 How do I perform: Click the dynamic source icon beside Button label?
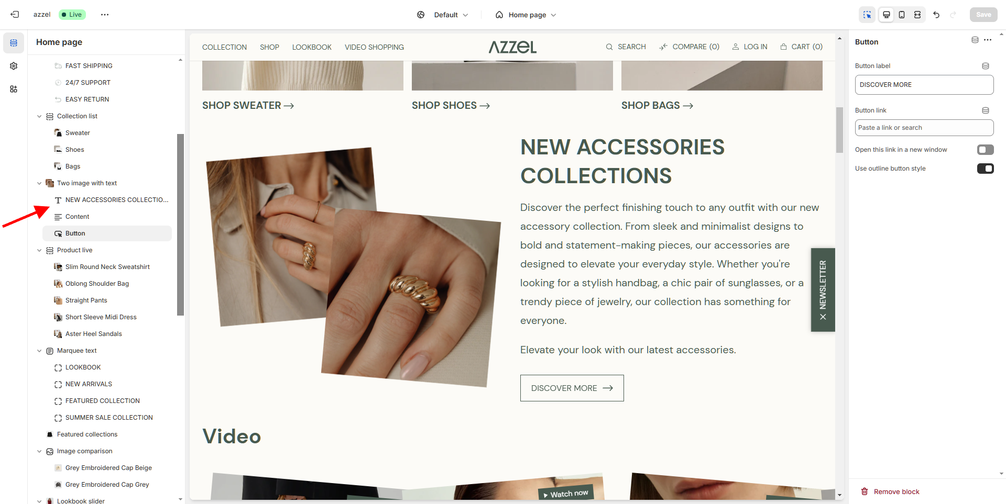point(985,66)
